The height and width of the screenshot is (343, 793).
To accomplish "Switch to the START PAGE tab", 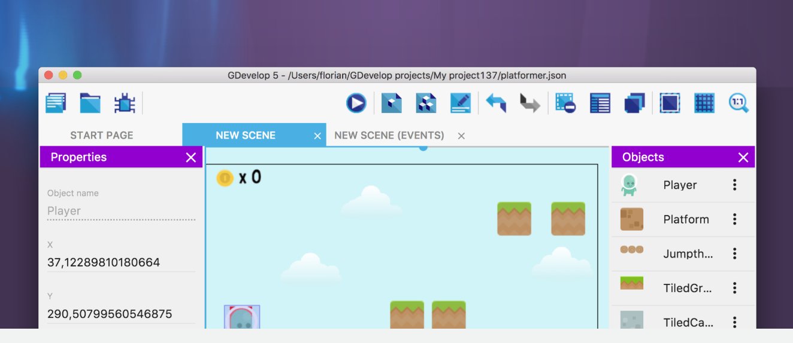I will pyautogui.click(x=102, y=136).
